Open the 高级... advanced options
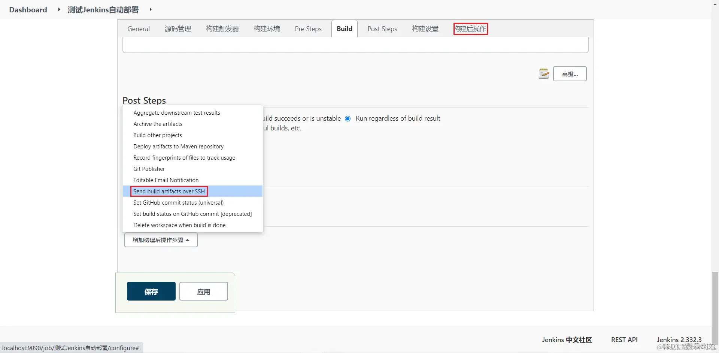 point(569,73)
